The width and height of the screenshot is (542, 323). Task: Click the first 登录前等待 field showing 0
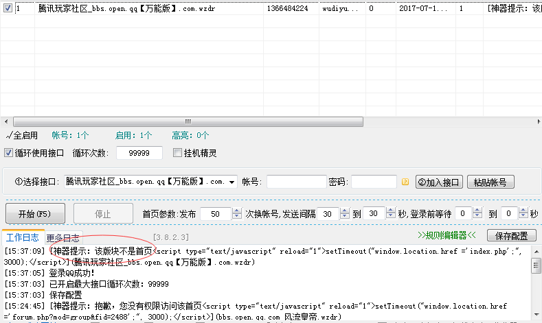pyautogui.click(x=464, y=214)
